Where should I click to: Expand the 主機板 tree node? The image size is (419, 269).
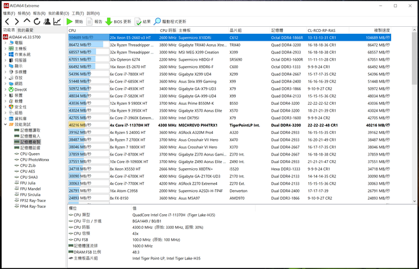5,49
